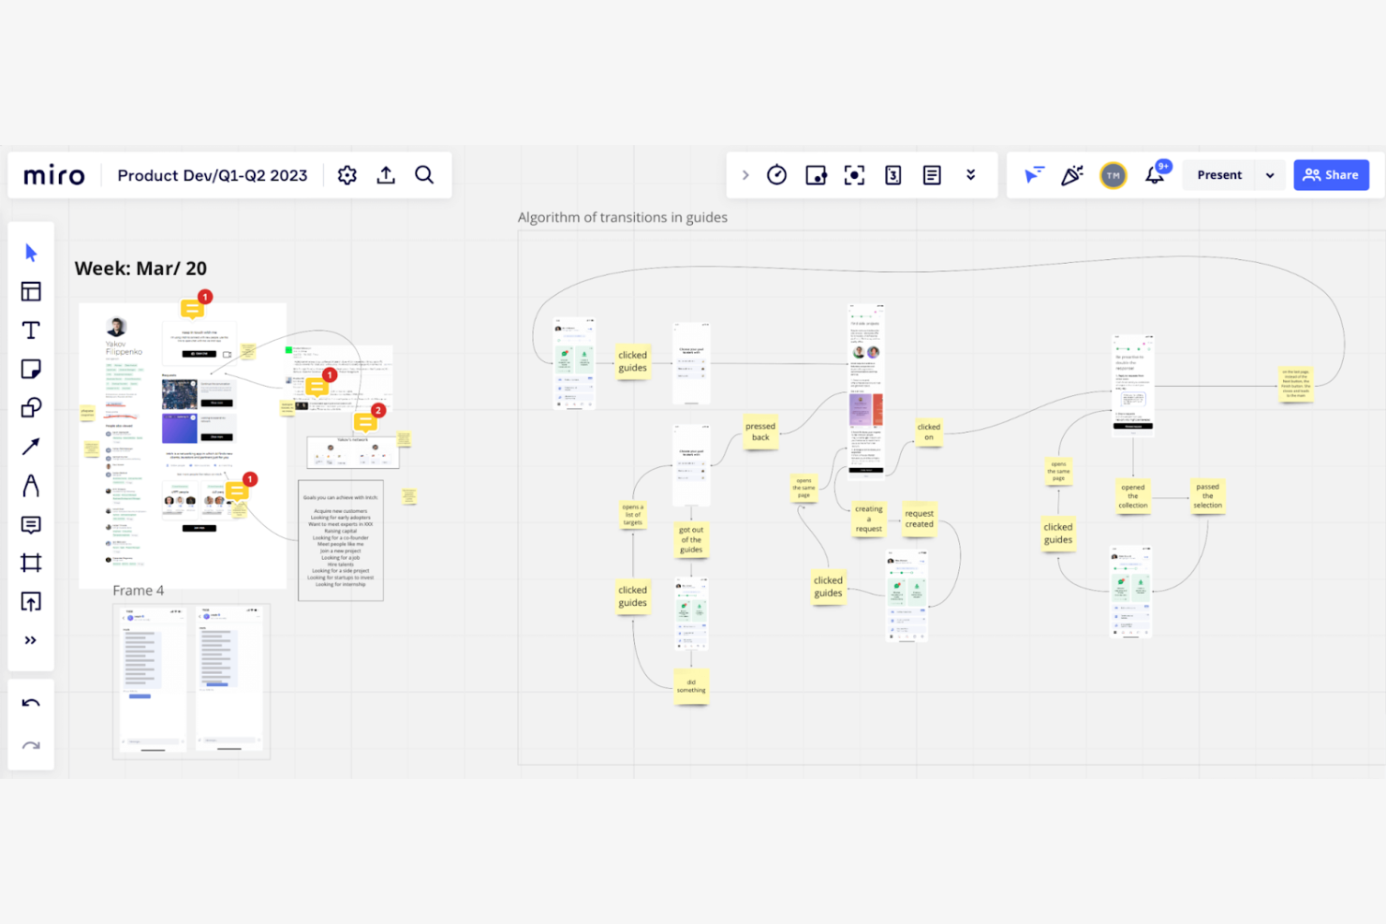Screen dimensions: 1386x924
Task: Open the timer tool
Action: tap(776, 175)
